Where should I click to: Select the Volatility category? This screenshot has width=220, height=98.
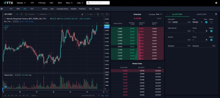coord(73,9)
